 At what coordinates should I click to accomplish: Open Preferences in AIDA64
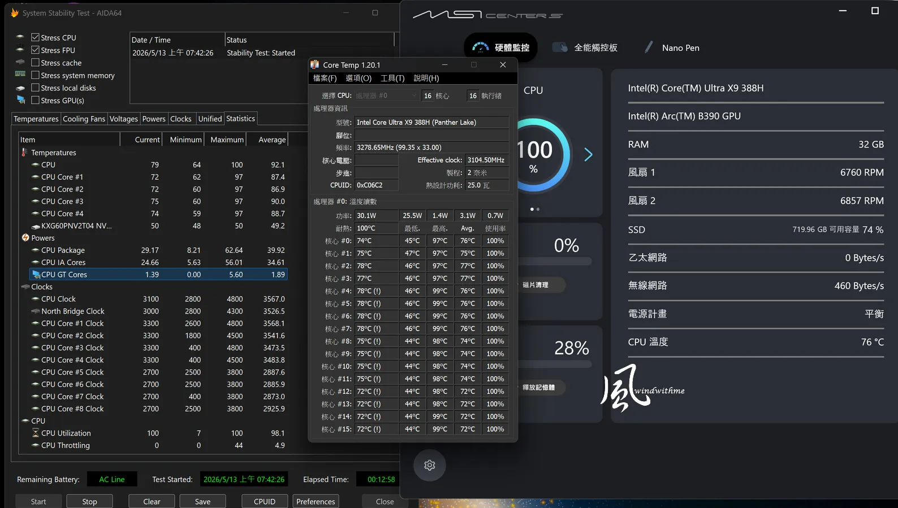click(316, 501)
